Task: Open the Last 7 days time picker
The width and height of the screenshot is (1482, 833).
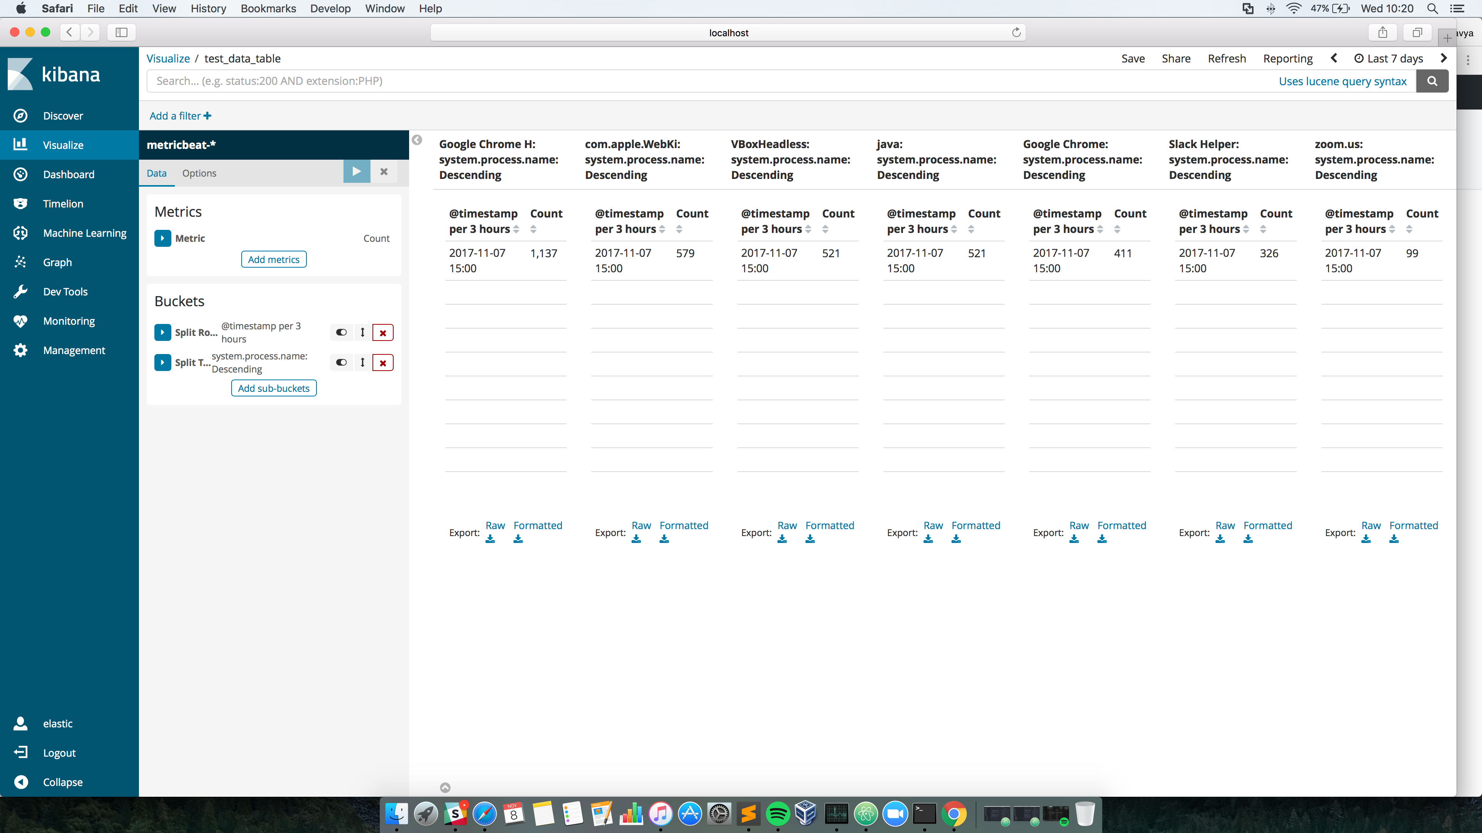Action: point(1389,59)
